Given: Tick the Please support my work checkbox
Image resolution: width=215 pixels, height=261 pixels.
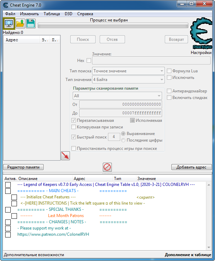Looking at the screenshot, I should tap(8, 228).
